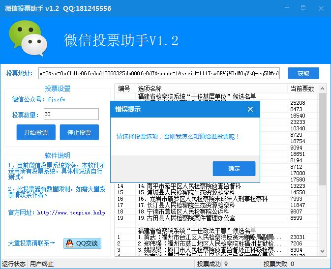Select row 17 长汀县人民检察院生态资源检察科
Viewport: 331px width, 269px height.
tap(216, 205)
